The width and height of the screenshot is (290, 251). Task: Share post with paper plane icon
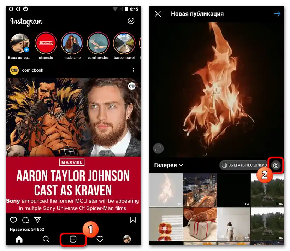tap(37, 220)
